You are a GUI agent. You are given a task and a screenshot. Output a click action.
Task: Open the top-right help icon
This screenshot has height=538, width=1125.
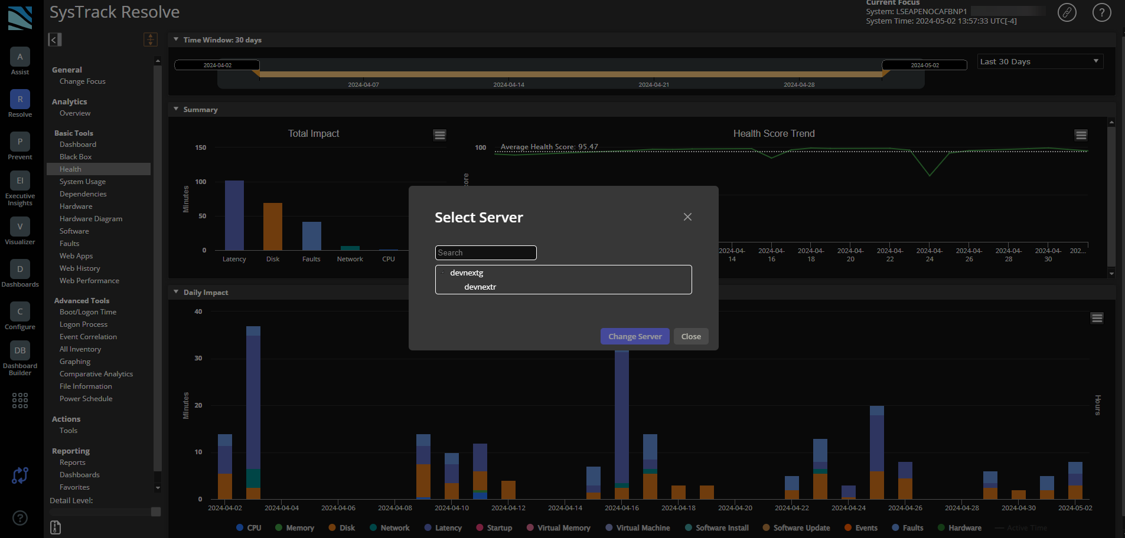click(x=1101, y=12)
